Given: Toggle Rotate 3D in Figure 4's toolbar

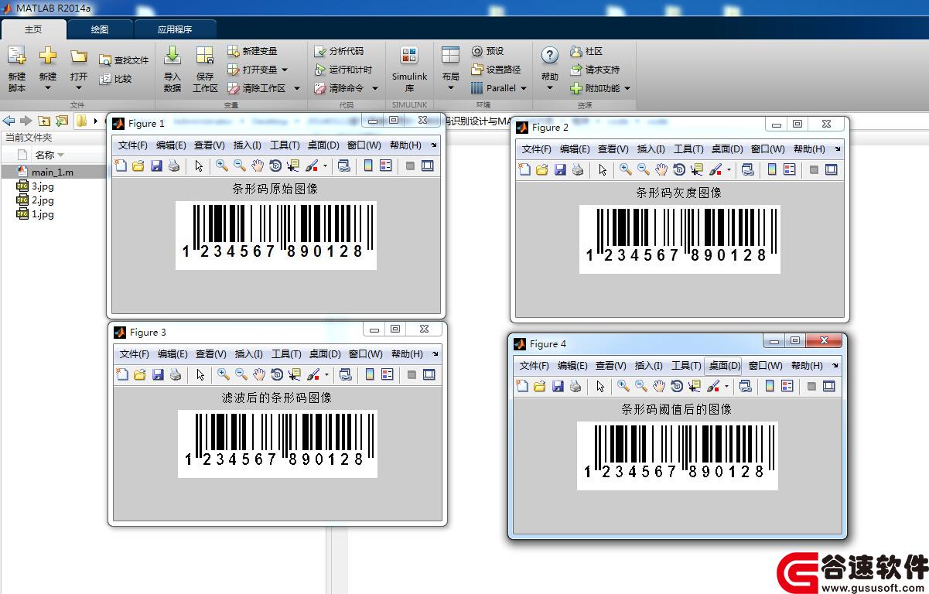Looking at the screenshot, I should tap(677, 386).
